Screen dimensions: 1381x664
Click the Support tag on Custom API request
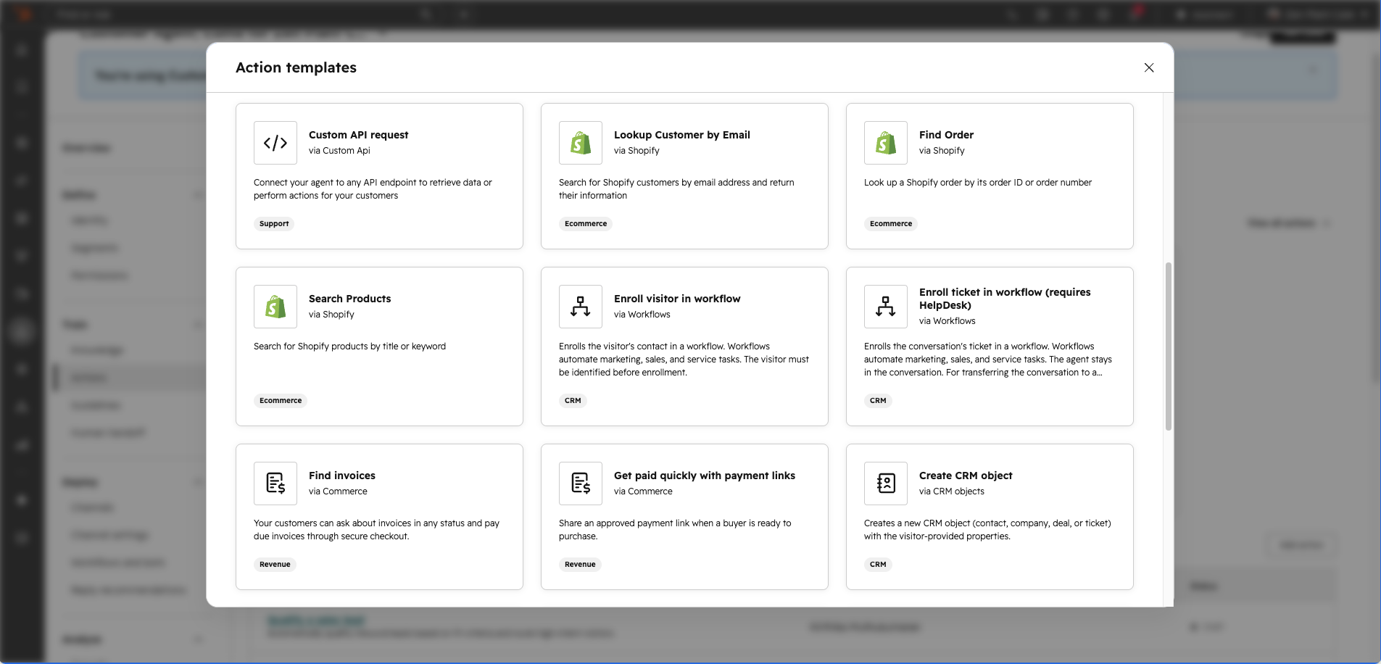click(274, 224)
